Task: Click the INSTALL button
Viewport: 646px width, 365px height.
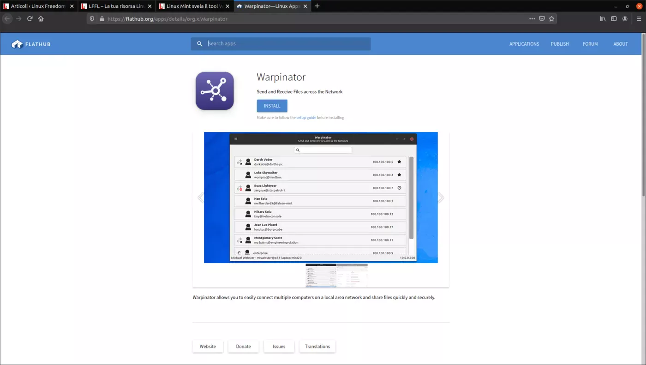Action: click(x=272, y=106)
